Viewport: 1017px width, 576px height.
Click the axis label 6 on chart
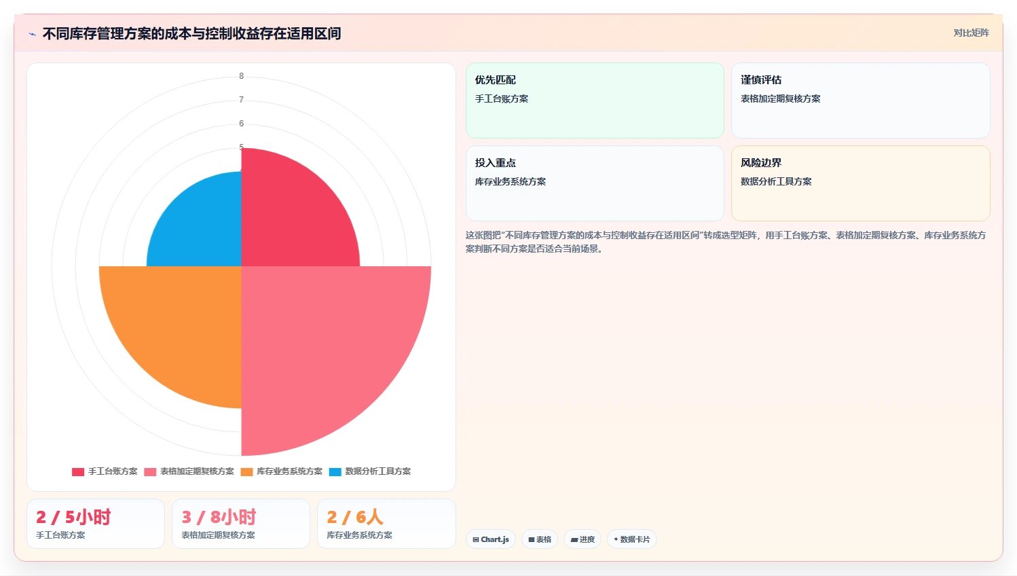(241, 124)
